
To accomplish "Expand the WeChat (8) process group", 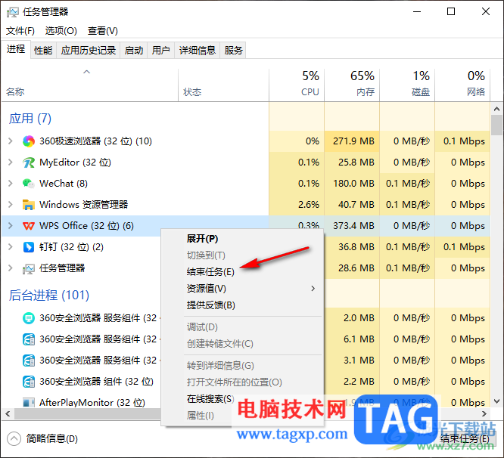I will coord(11,184).
